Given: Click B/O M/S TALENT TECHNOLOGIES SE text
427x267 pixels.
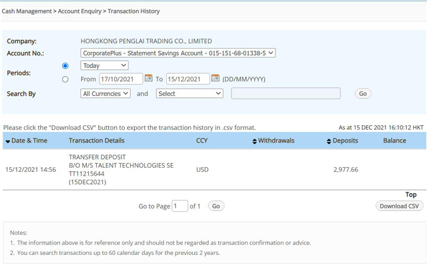Looking at the screenshot, I should pyautogui.click(x=121, y=165).
